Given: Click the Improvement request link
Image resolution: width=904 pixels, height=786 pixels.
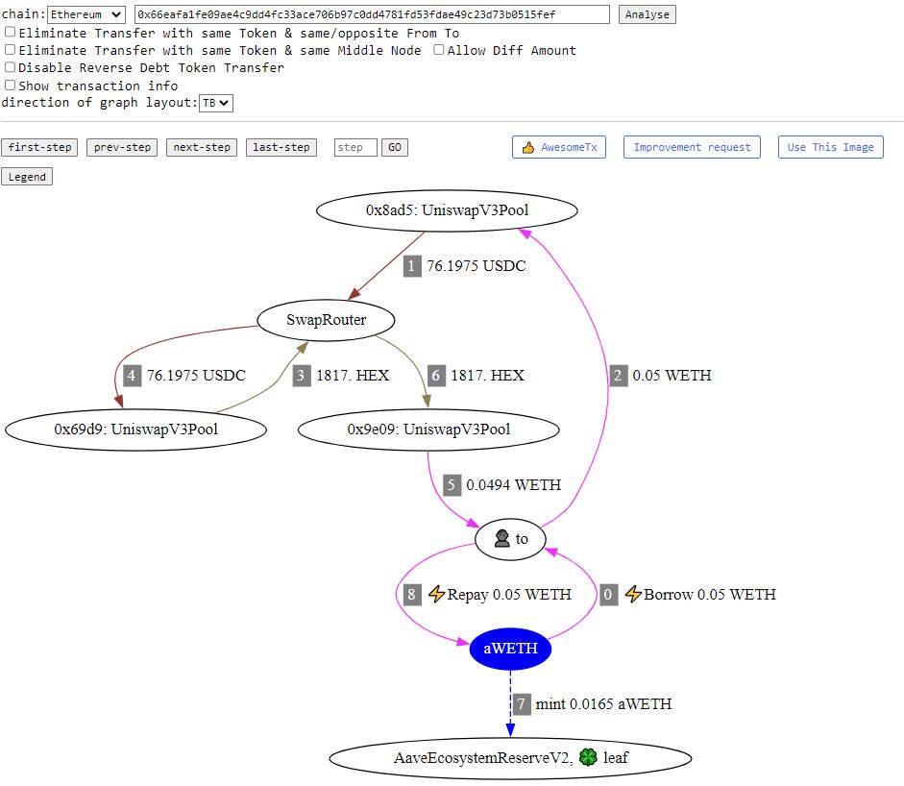Looking at the screenshot, I should (x=692, y=147).
